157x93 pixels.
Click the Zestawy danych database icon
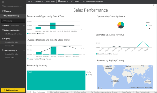[3, 50]
